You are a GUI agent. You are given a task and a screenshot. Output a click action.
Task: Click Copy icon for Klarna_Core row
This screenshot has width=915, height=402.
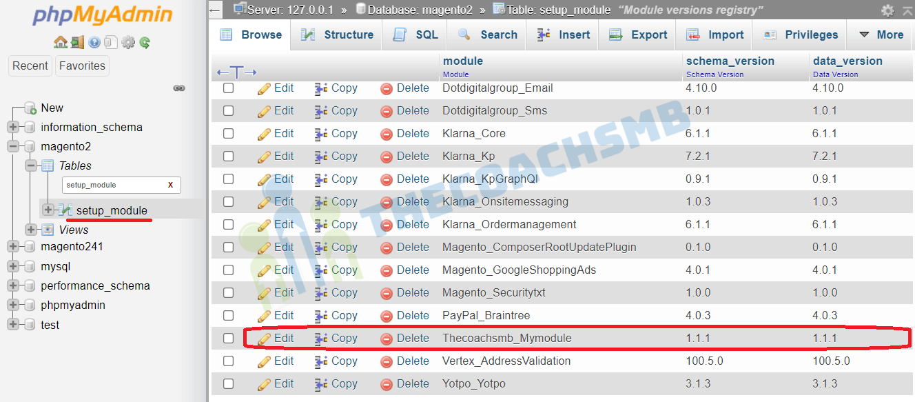click(321, 134)
